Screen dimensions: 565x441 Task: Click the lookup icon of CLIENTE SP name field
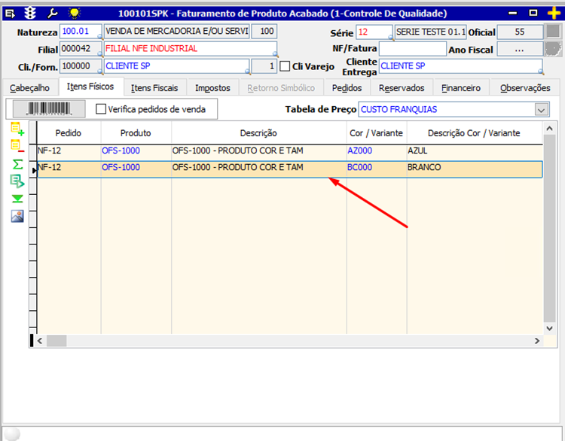point(247,71)
